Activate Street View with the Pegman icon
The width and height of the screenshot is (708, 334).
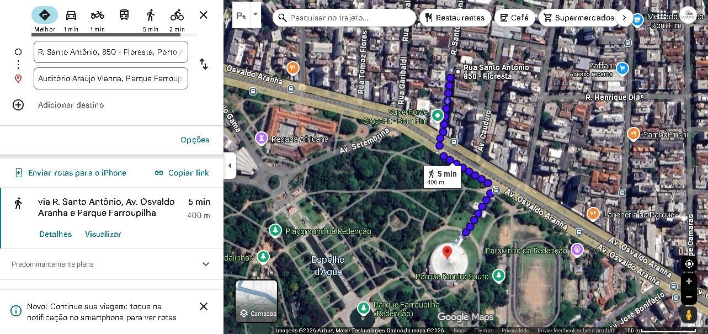point(688,314)
